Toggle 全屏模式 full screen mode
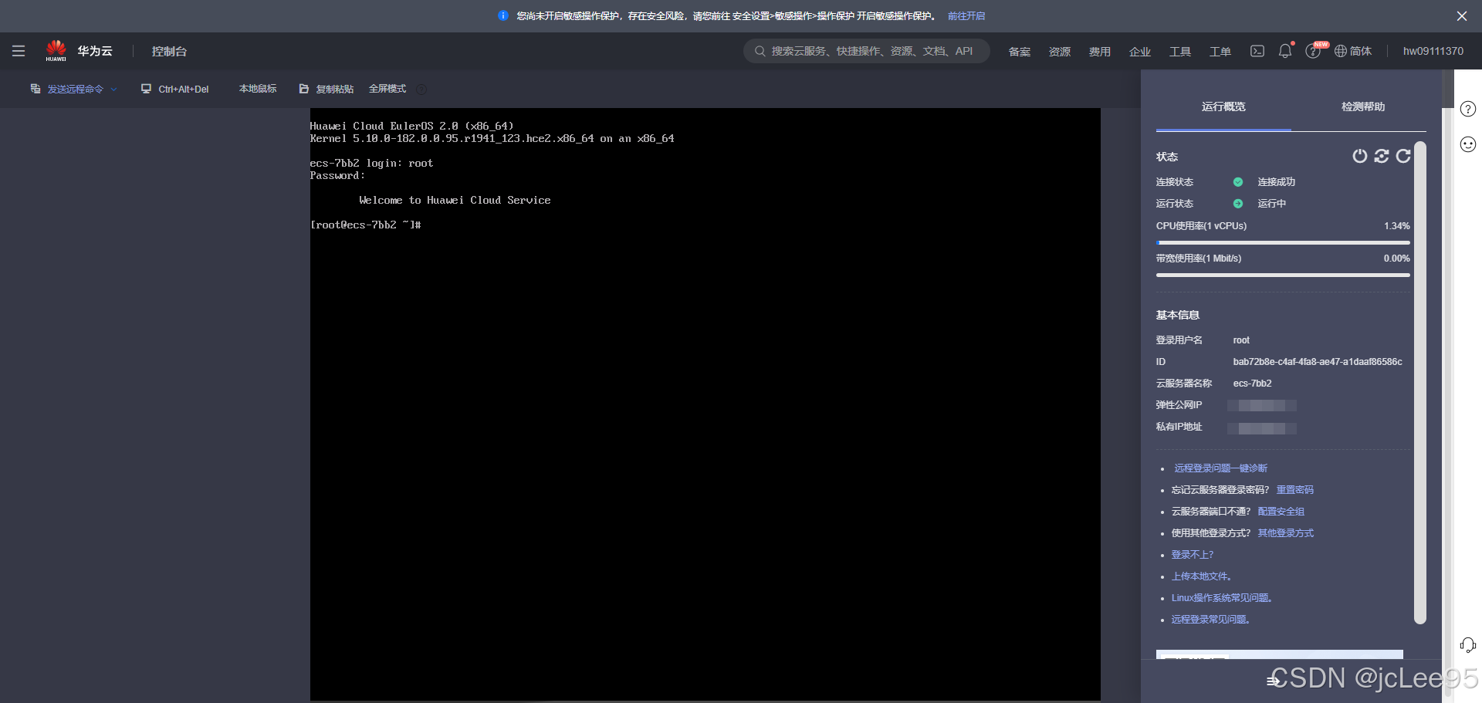This screenshot has width=1482, height=703. (x=387, y=89)
